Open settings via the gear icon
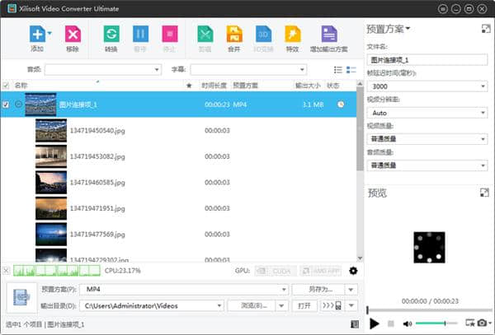 point(354,271)
